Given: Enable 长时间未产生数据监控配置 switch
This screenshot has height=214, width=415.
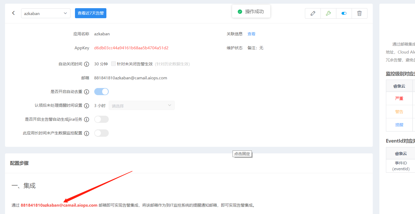Looking at the screenshot, I should click(101, 133).
